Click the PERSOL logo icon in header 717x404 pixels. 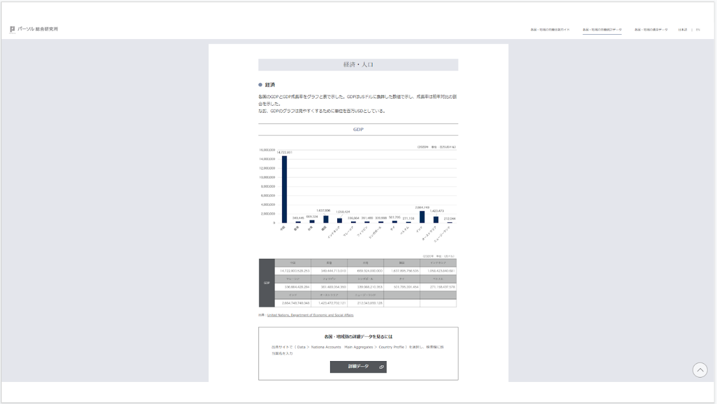tap(13, 29)
